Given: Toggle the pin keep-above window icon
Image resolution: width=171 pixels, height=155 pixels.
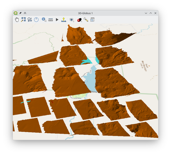Looking at the screenshot, I should pos(20,13).
